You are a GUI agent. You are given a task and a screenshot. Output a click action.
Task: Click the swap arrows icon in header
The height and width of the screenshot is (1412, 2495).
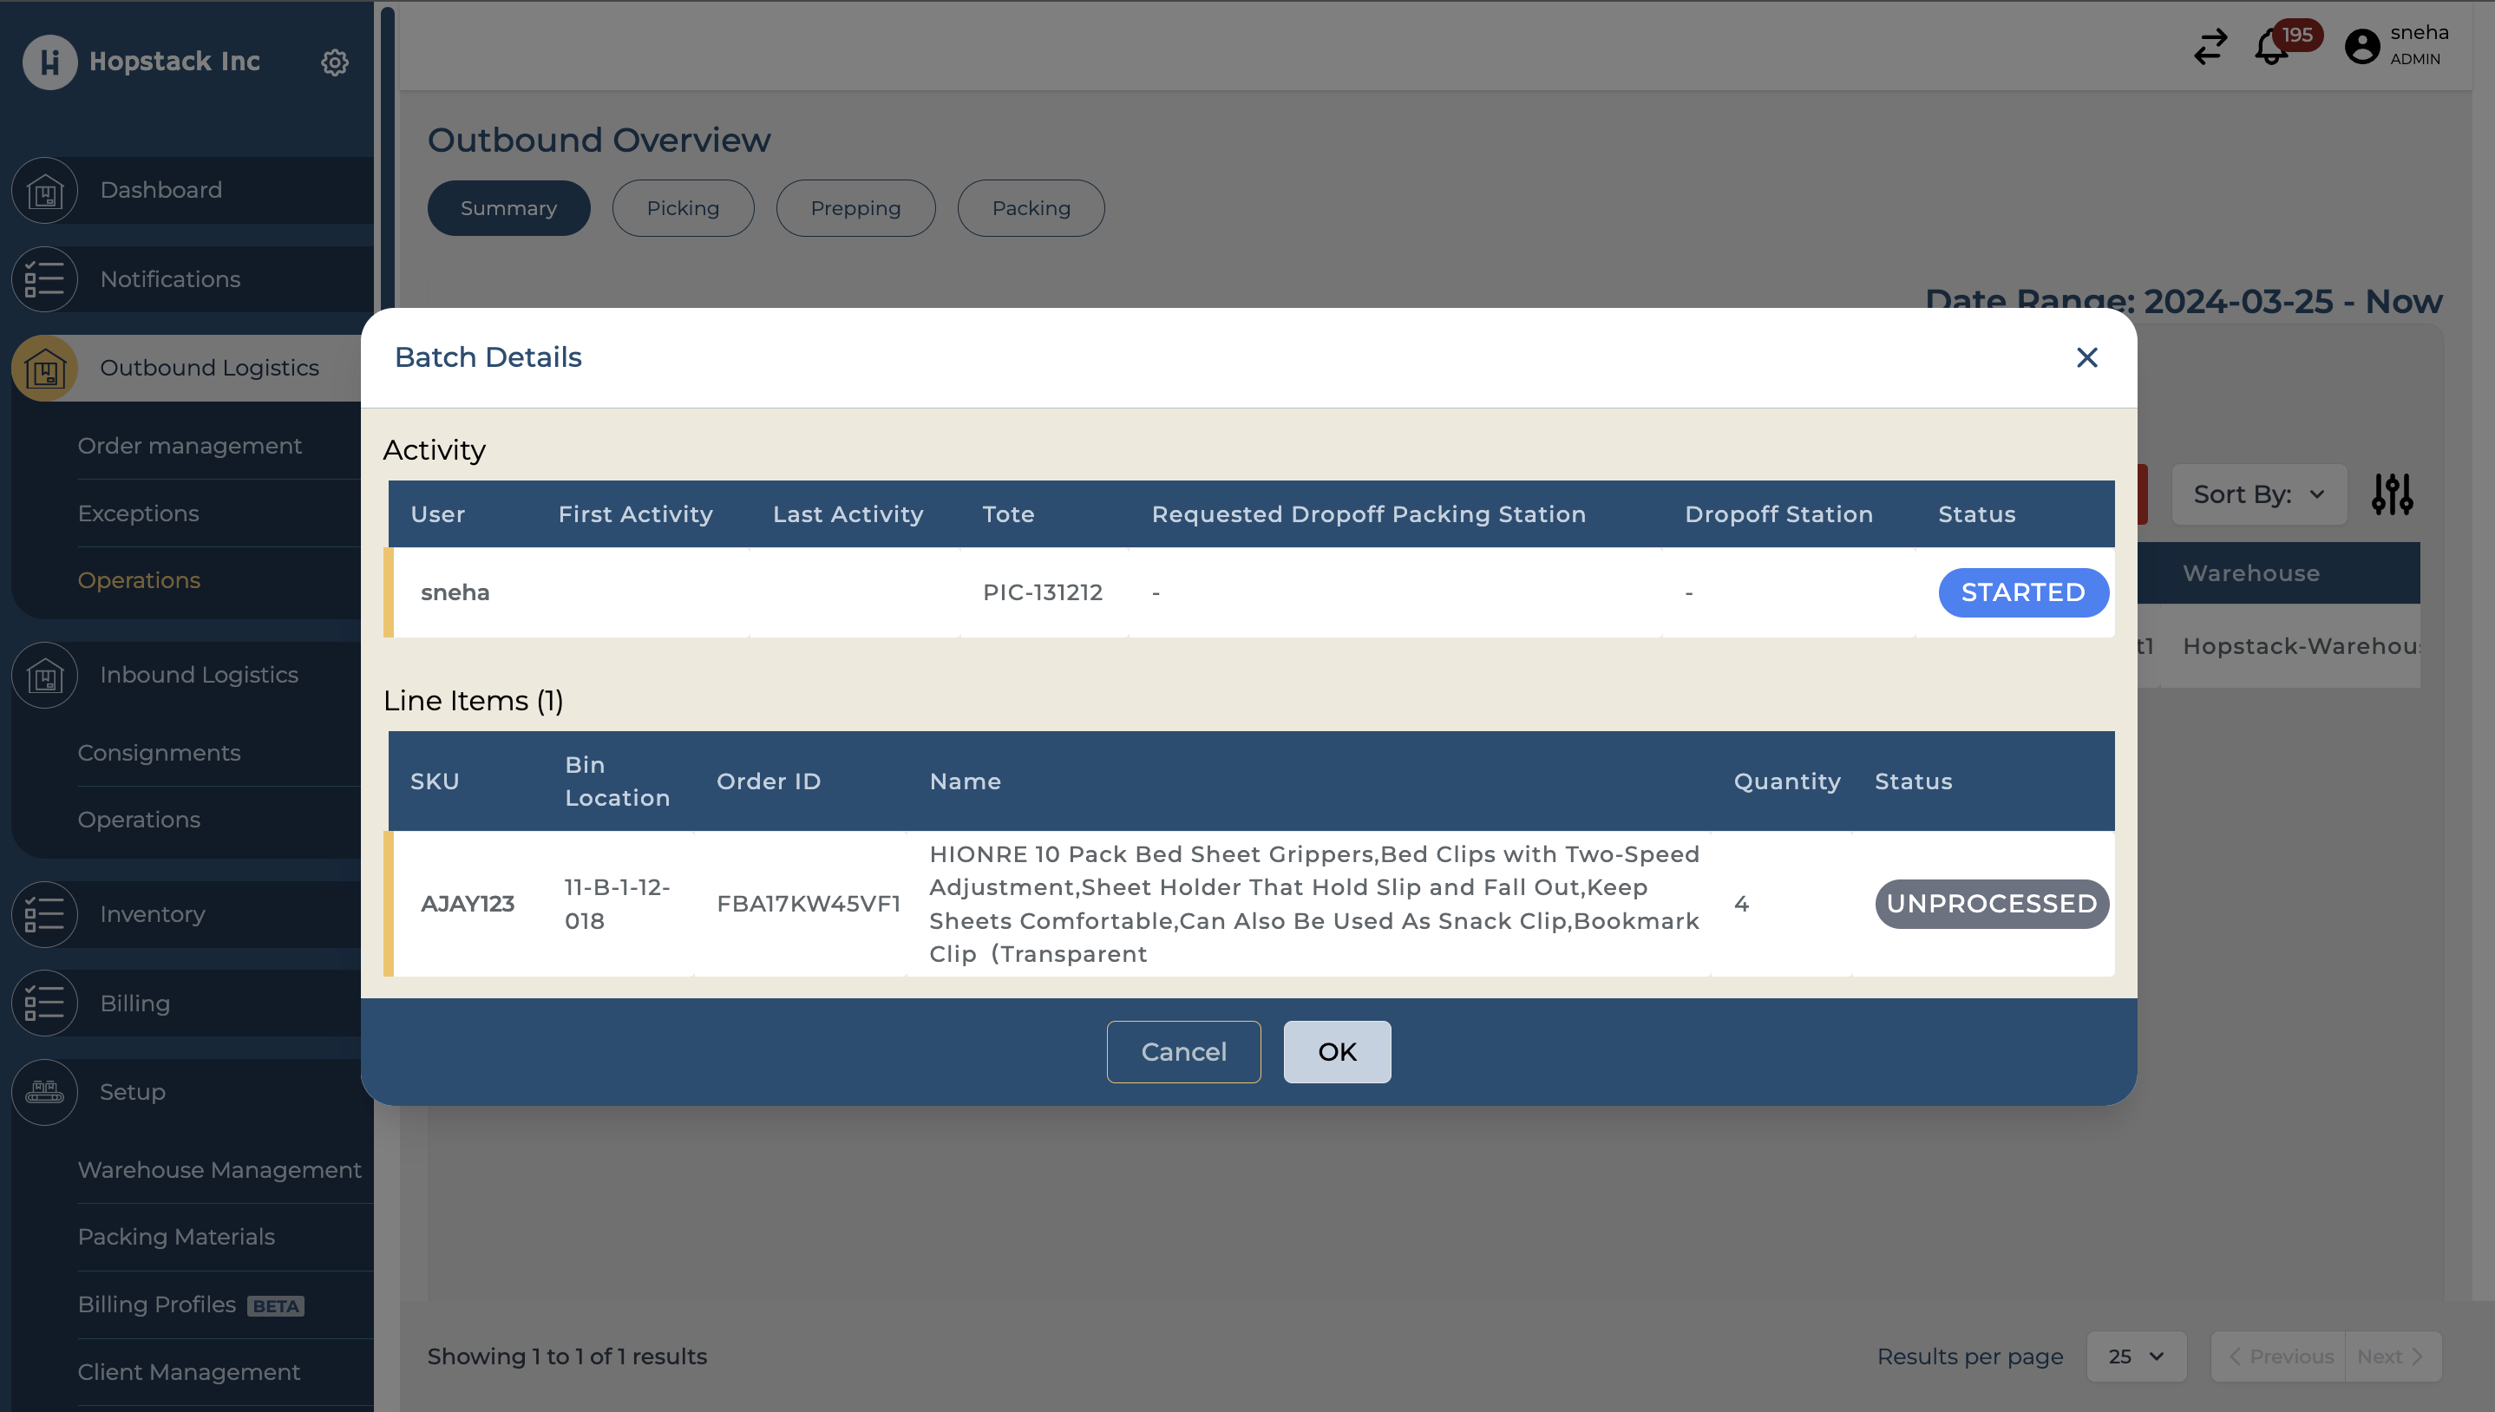coord(2210,47)
